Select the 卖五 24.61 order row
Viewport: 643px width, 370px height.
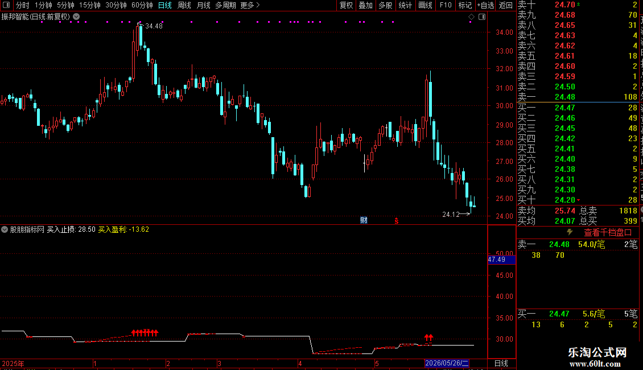click(x=578, y=56)
